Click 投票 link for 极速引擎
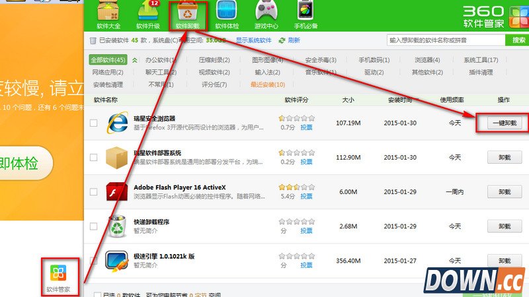The image size is (529, 297). 306,265
